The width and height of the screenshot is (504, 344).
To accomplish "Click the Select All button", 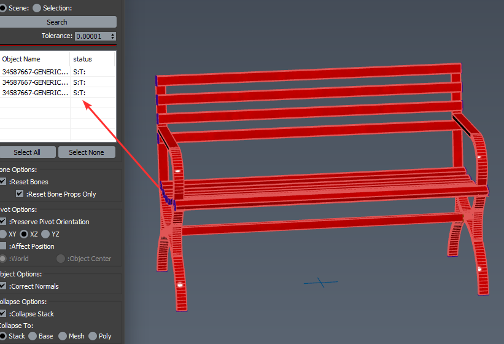I will (28, 152).
